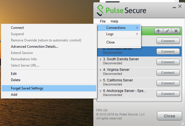Minimize the Pulse Secure window
Viewport: 185px width, 126px height.
pyautogui.click(x=174, y=7)
